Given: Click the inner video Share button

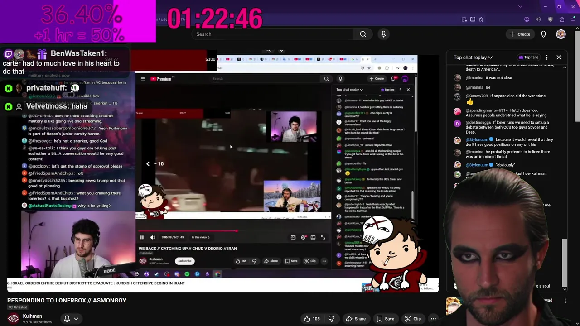Looking at the screenshot, I should (271, 261).
